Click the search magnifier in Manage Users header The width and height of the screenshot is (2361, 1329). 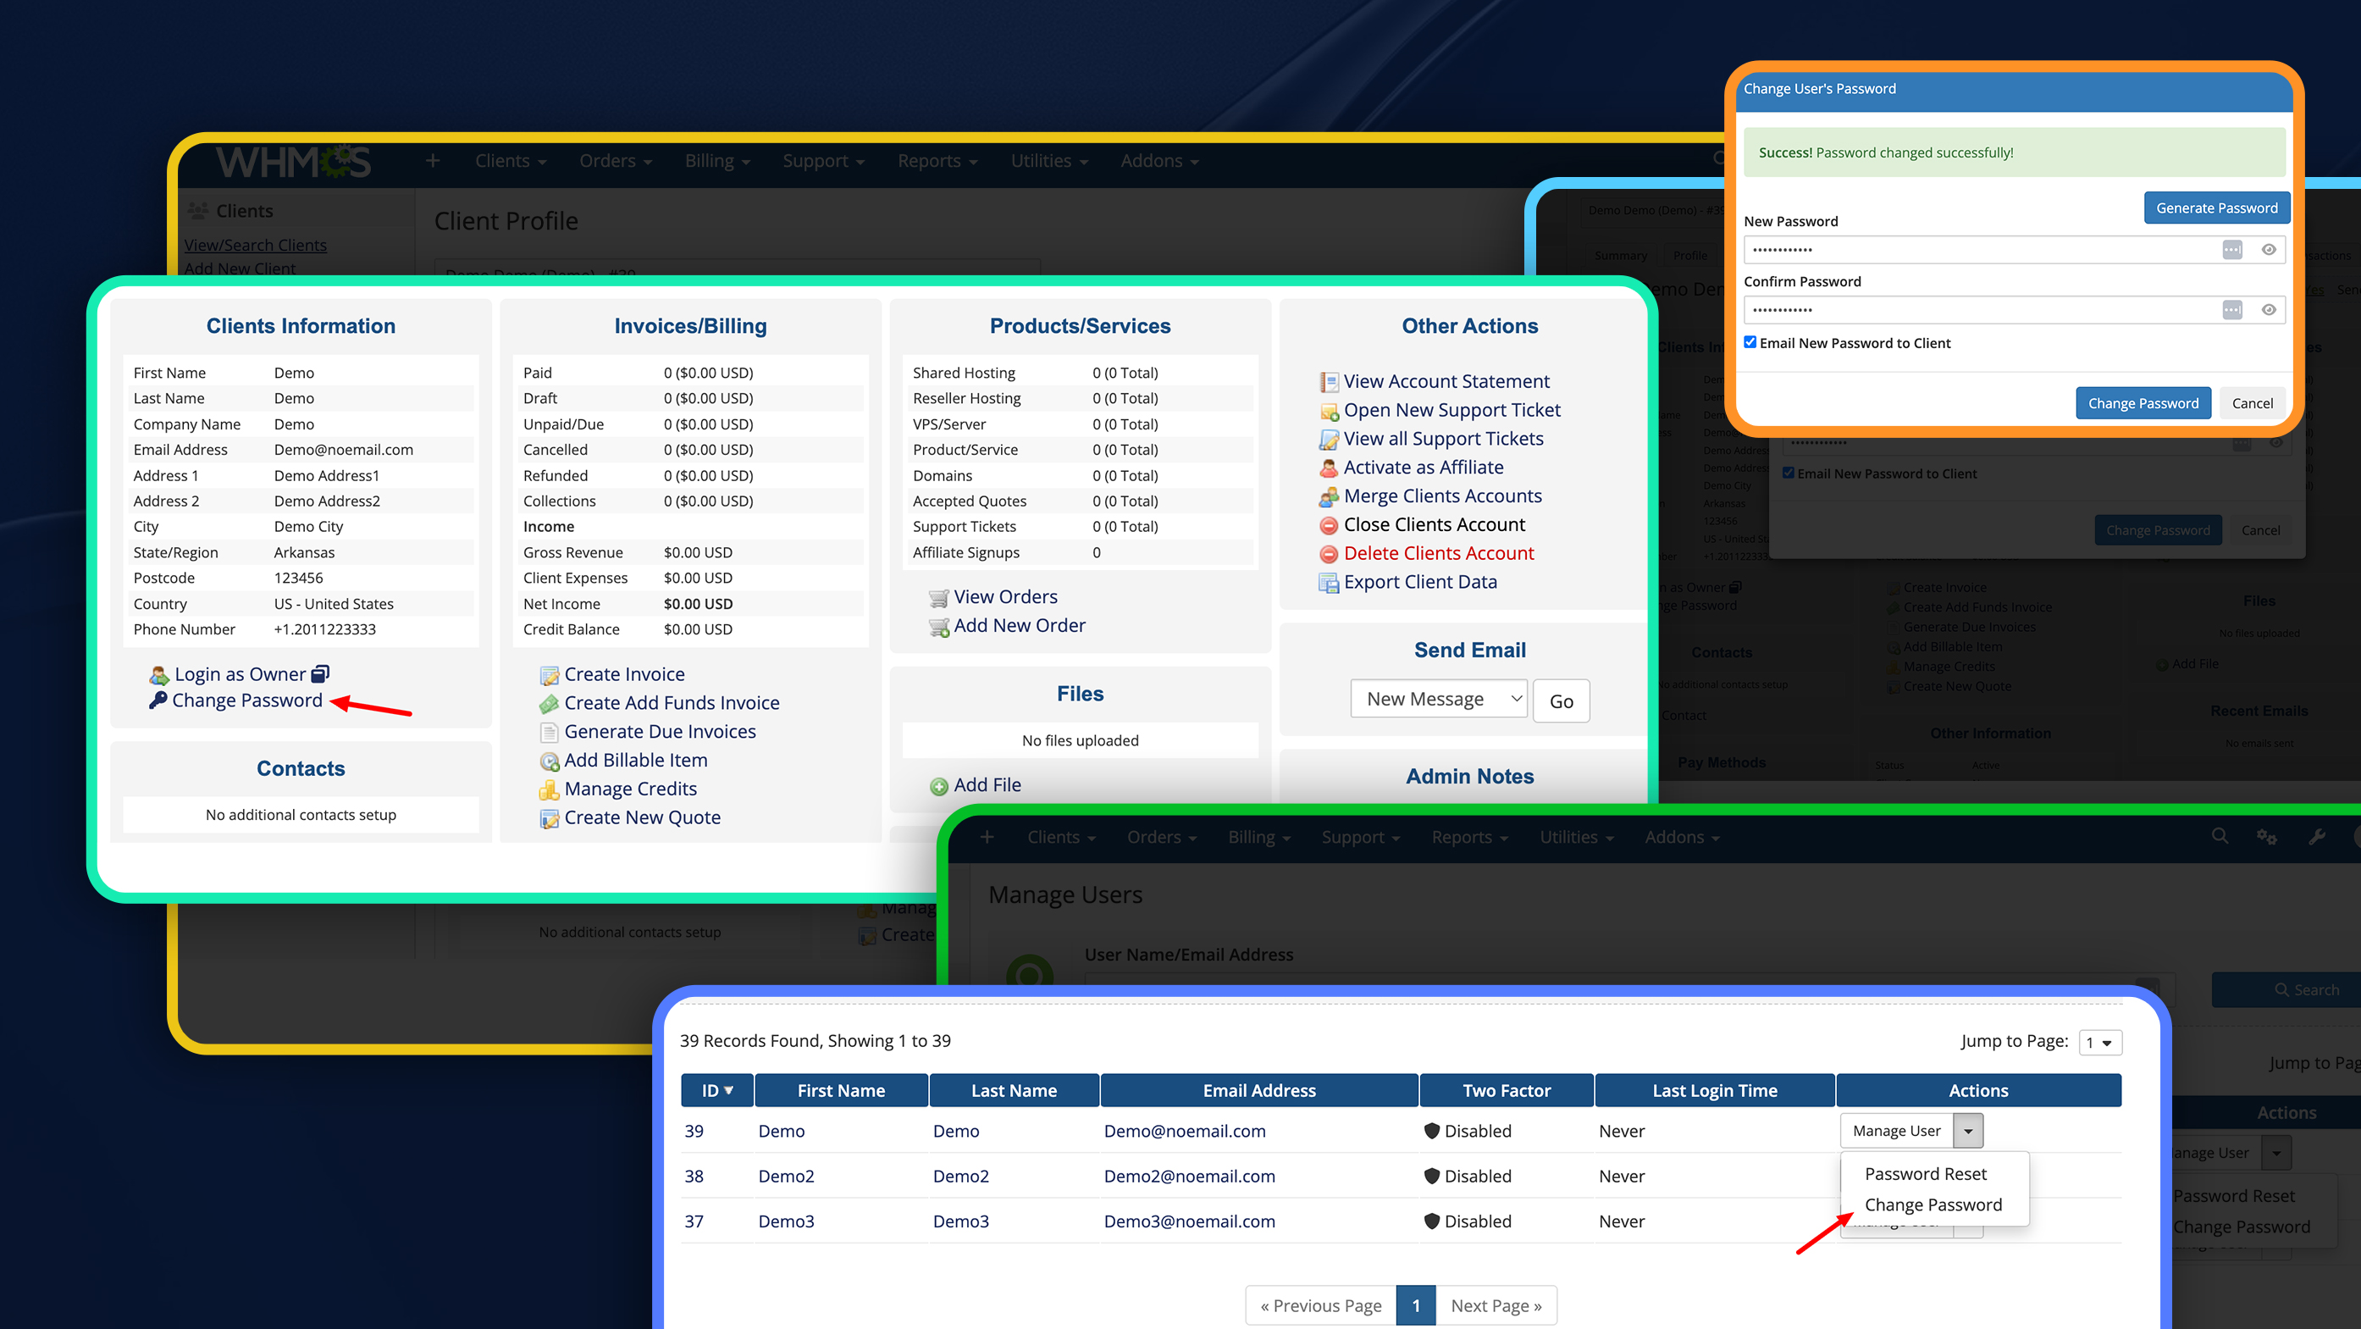pos(2220,836)
